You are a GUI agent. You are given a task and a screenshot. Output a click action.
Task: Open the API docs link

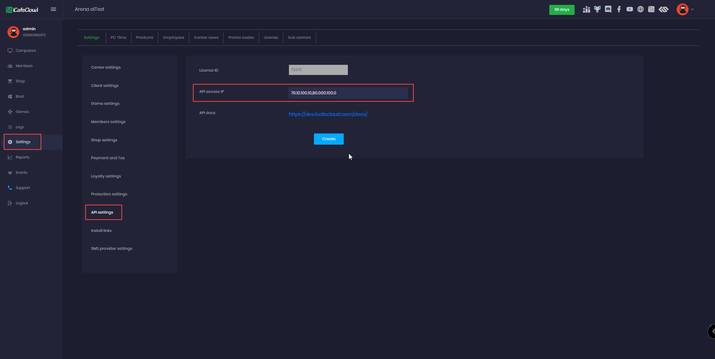point(328,114)
